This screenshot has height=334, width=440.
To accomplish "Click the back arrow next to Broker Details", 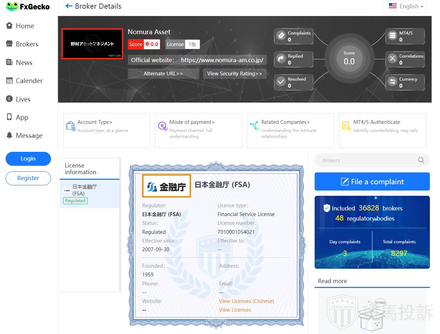I will [x=69, y=6].
